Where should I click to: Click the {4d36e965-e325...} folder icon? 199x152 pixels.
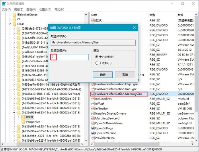[x=19, y=98]
